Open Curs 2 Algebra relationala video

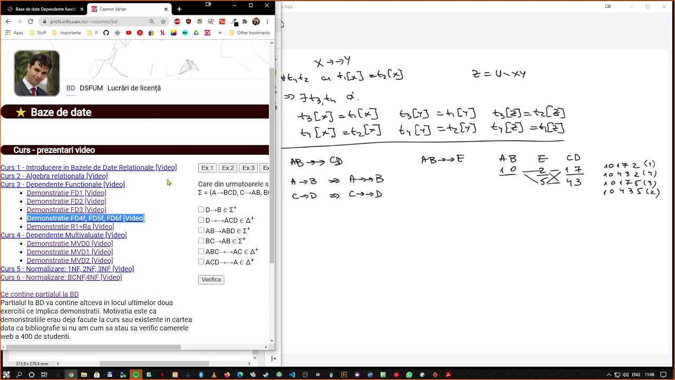pyautogui.click(x=54, y=176)
